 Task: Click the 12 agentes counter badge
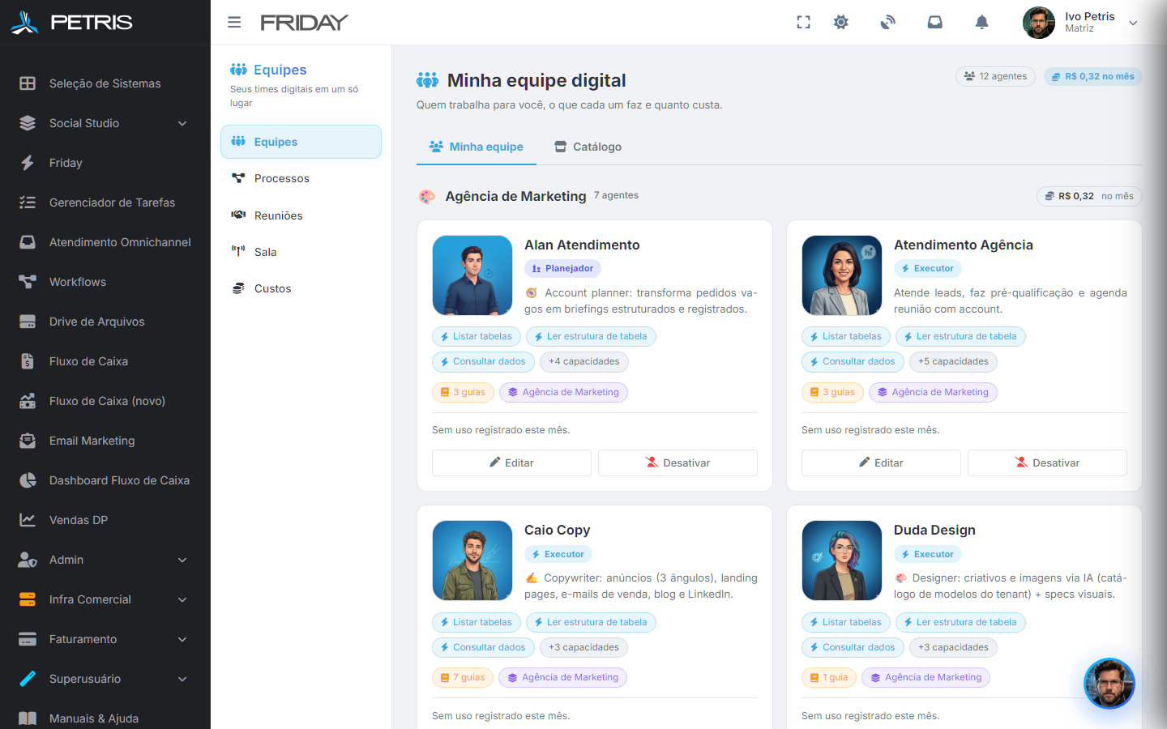(995, 76)
